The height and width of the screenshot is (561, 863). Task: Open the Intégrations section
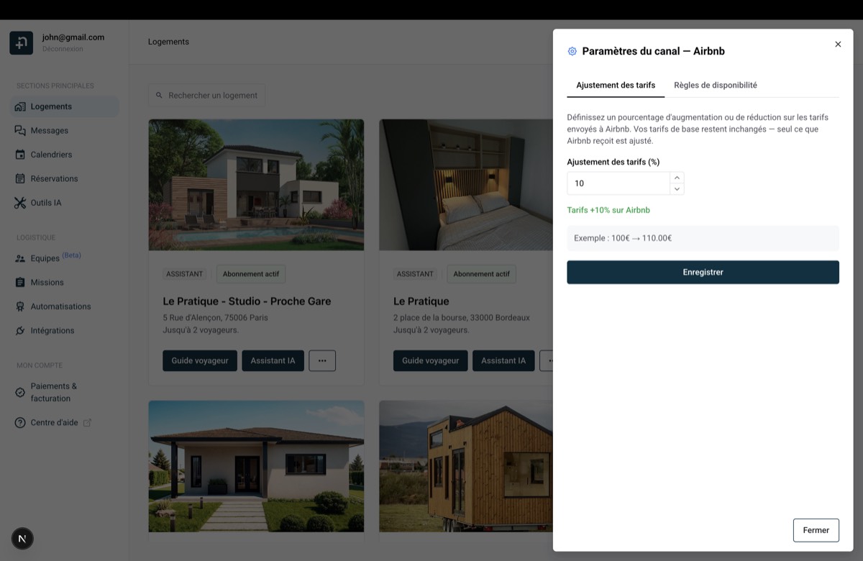tap(52, 330)
